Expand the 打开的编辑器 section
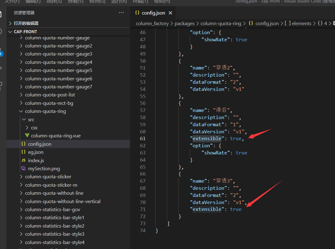The image size is (335, 249). (26, 23)
